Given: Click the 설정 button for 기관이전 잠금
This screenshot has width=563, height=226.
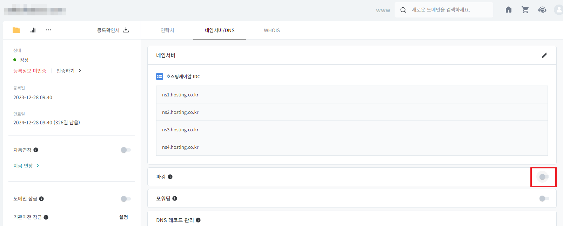Looking at the screenshot, I should click(x=123, y=217).
